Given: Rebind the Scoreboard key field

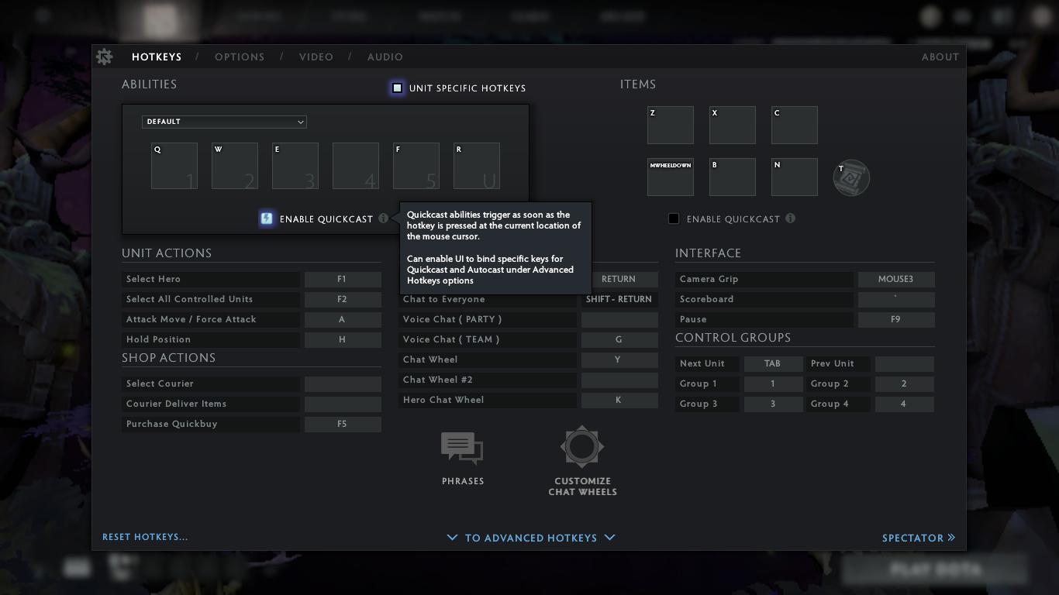Looking at the screenshot, I should pyautogui.click(x=896, y=299).
